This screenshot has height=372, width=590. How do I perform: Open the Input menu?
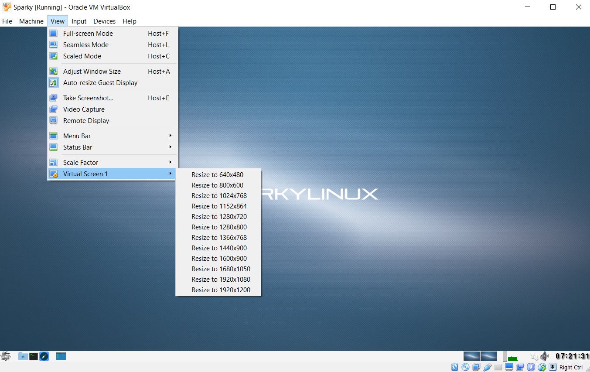click(79, 21)
